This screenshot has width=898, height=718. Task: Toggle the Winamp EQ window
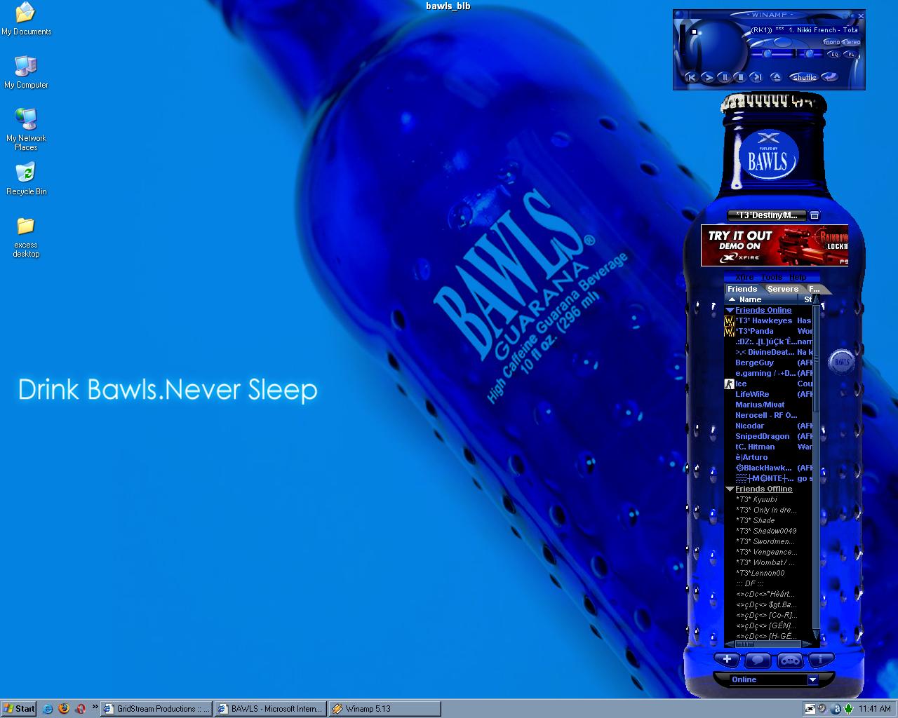click(834, 54)
